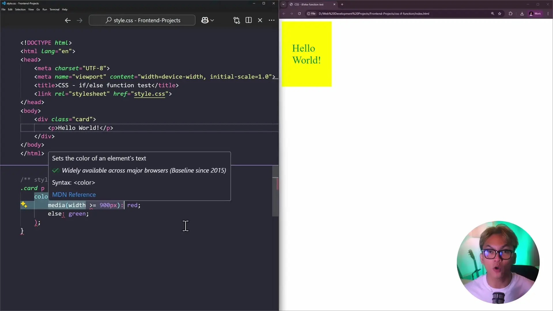This screenshot has width=553, height=311.
Task: Click the style.css - Frontend-Projects search box
Action: 142,20
